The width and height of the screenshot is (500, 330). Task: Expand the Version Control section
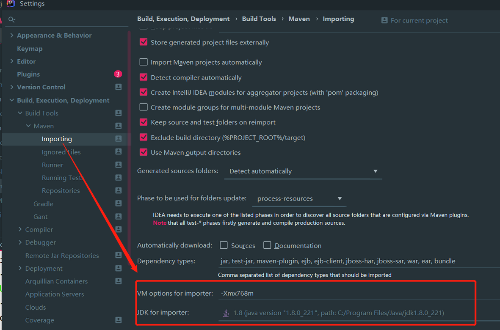[12, 87]
